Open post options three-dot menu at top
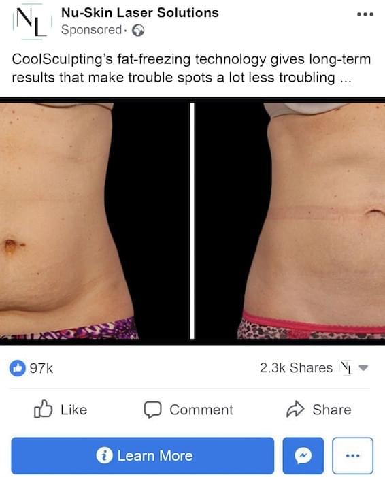The height and width of the screenshot is (477, 385). pos(365,14)
